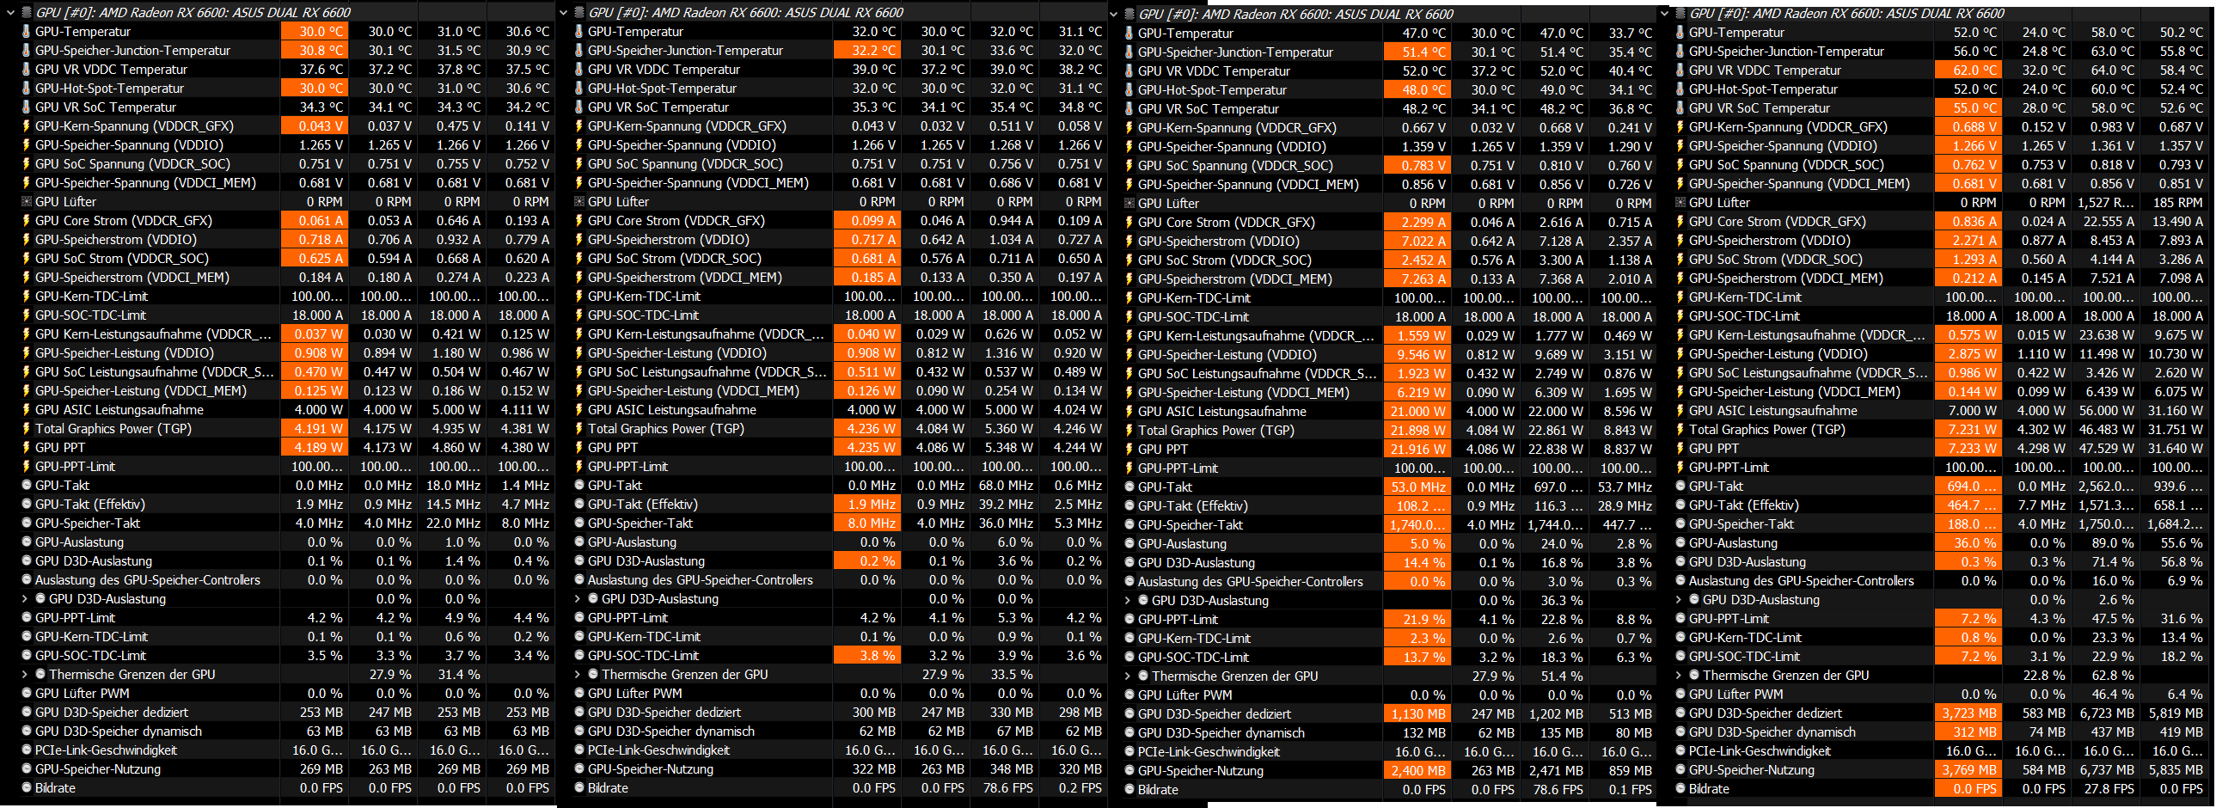The width and height of the screenshot is (2216, 808).
Task: Select GPU-SOC-TDC-Limit 13.7 % value
Action: [x=1417, y=658]
